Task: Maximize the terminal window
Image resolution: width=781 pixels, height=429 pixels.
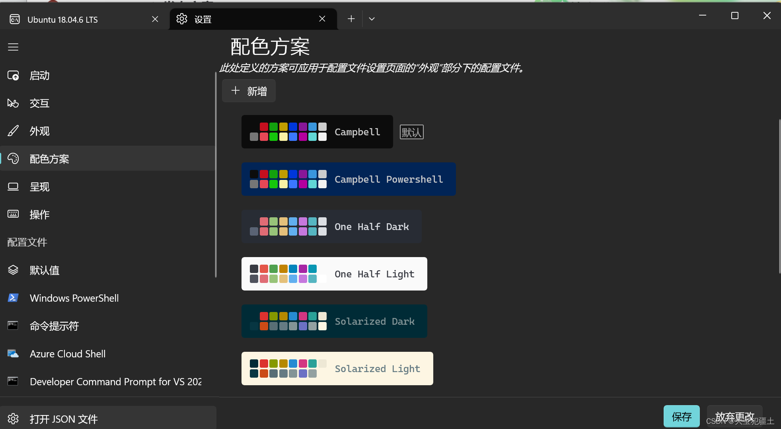Action: (735, 16)
